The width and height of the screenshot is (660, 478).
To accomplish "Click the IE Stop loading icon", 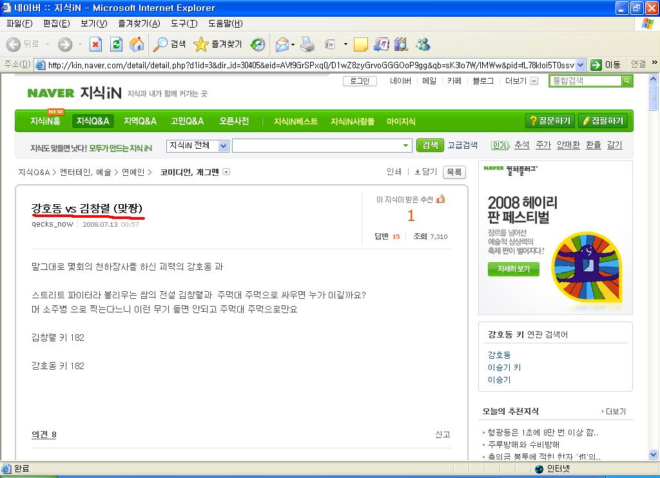I will tap(96, 44).
